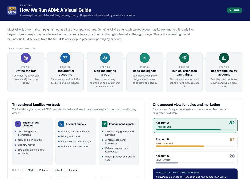Click the Report pipeline bar-chart icon
The image size is (250, 179).
(x=224, y=58)
